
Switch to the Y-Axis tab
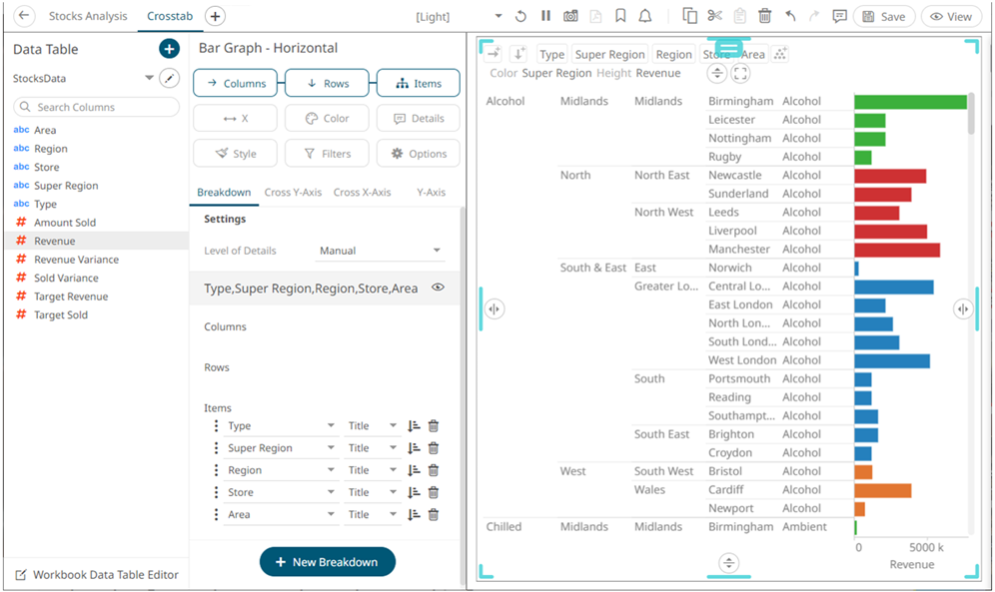[x=431, y=192]
